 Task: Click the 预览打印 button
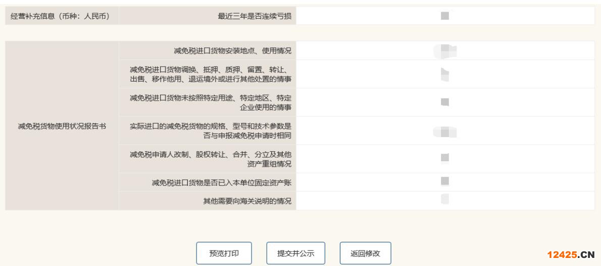(x=224, y=253)
